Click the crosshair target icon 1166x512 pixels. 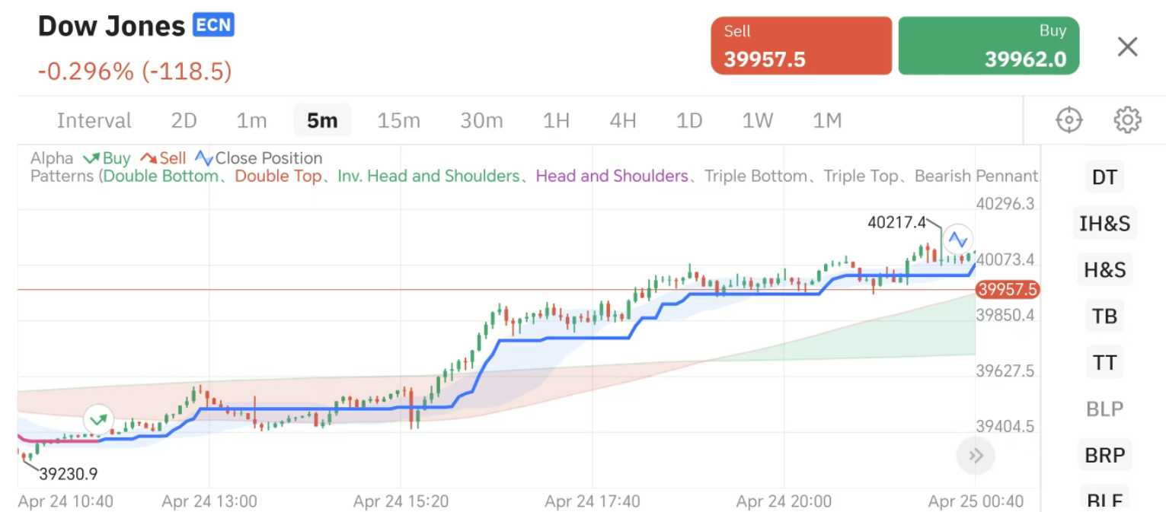(x=1069, y=120)
